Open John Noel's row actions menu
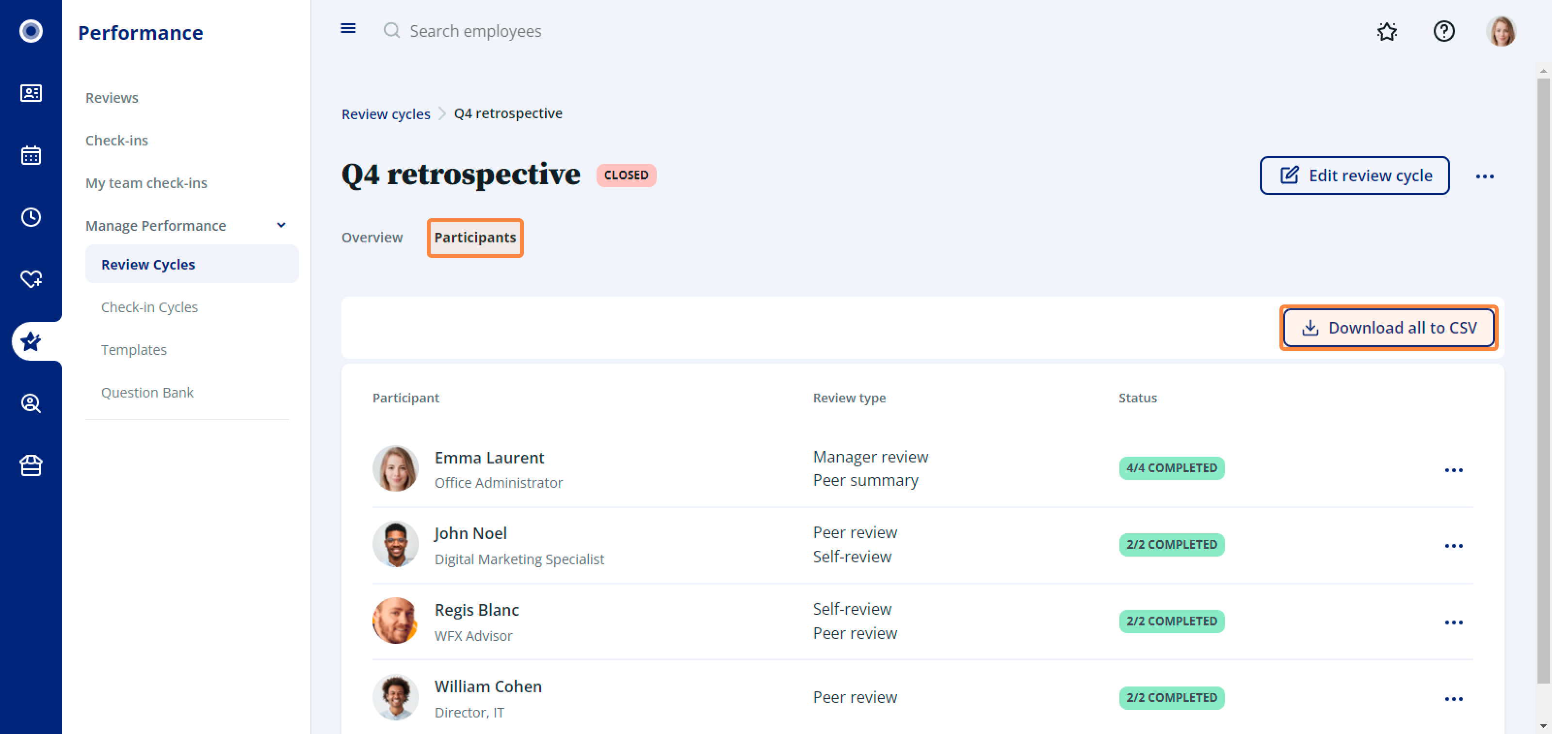The image size is (1552, 734). click(x=1453, y=545)
